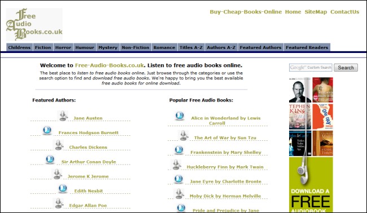Click the Google Custom Search field
The image size is (367, 213).
pos(311,68)
